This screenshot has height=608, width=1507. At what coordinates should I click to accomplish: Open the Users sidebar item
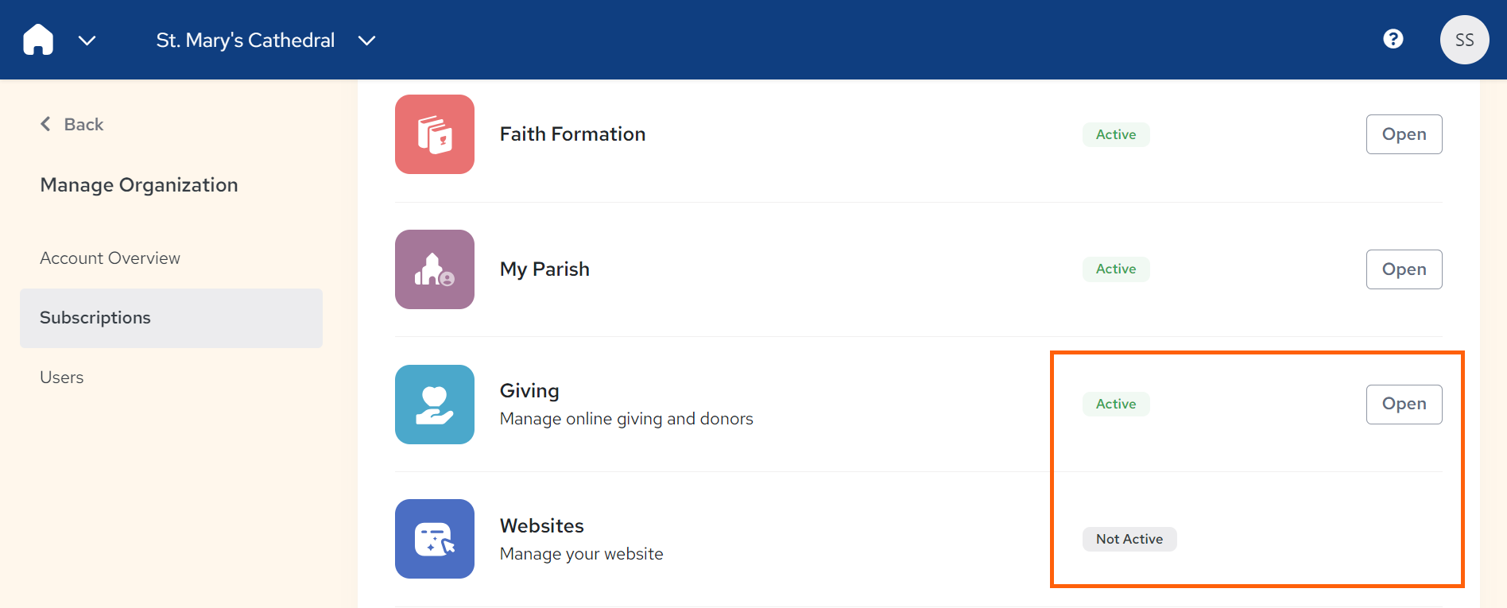click(x=61, y=378)
